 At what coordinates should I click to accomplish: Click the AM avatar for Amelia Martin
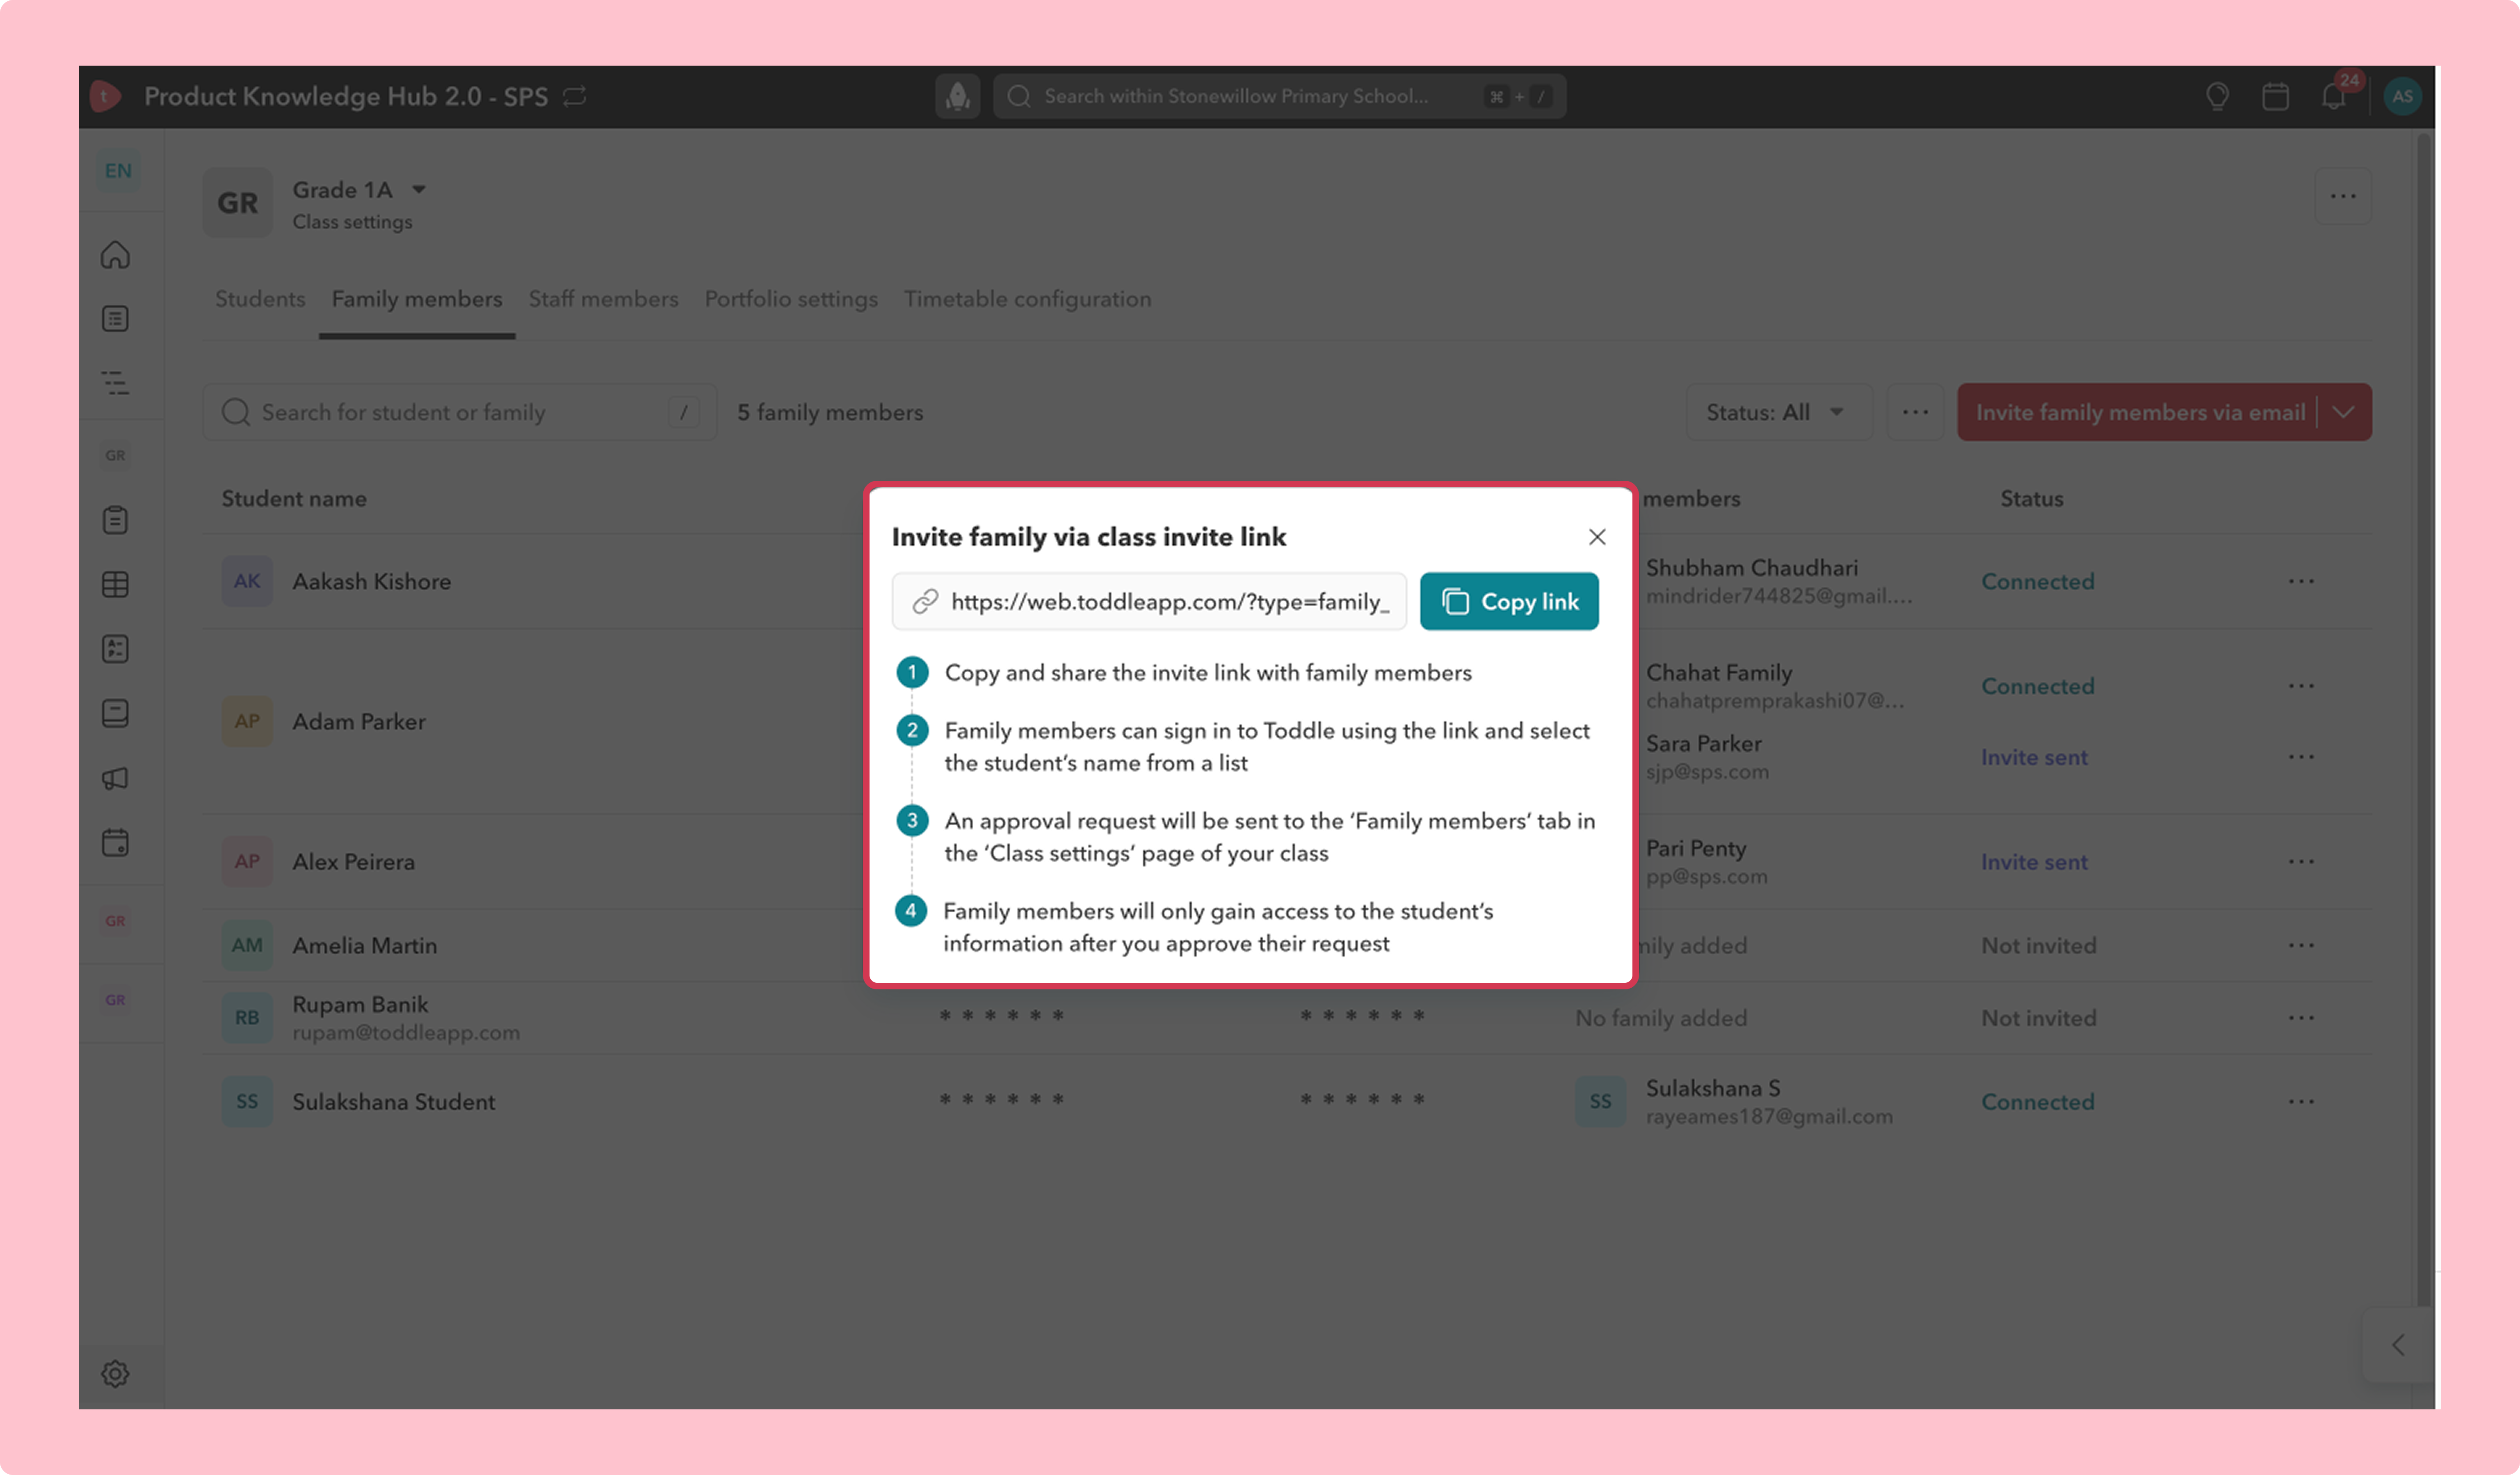coord(247,945)
